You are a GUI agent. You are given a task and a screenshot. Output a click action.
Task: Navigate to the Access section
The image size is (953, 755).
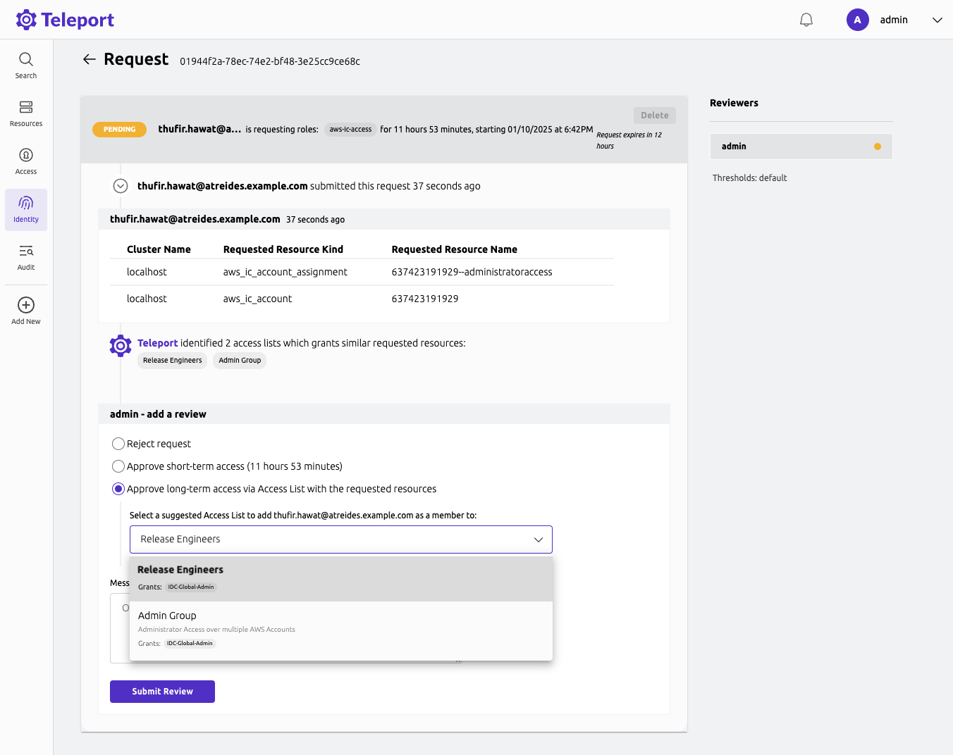[x=25, y=159]
